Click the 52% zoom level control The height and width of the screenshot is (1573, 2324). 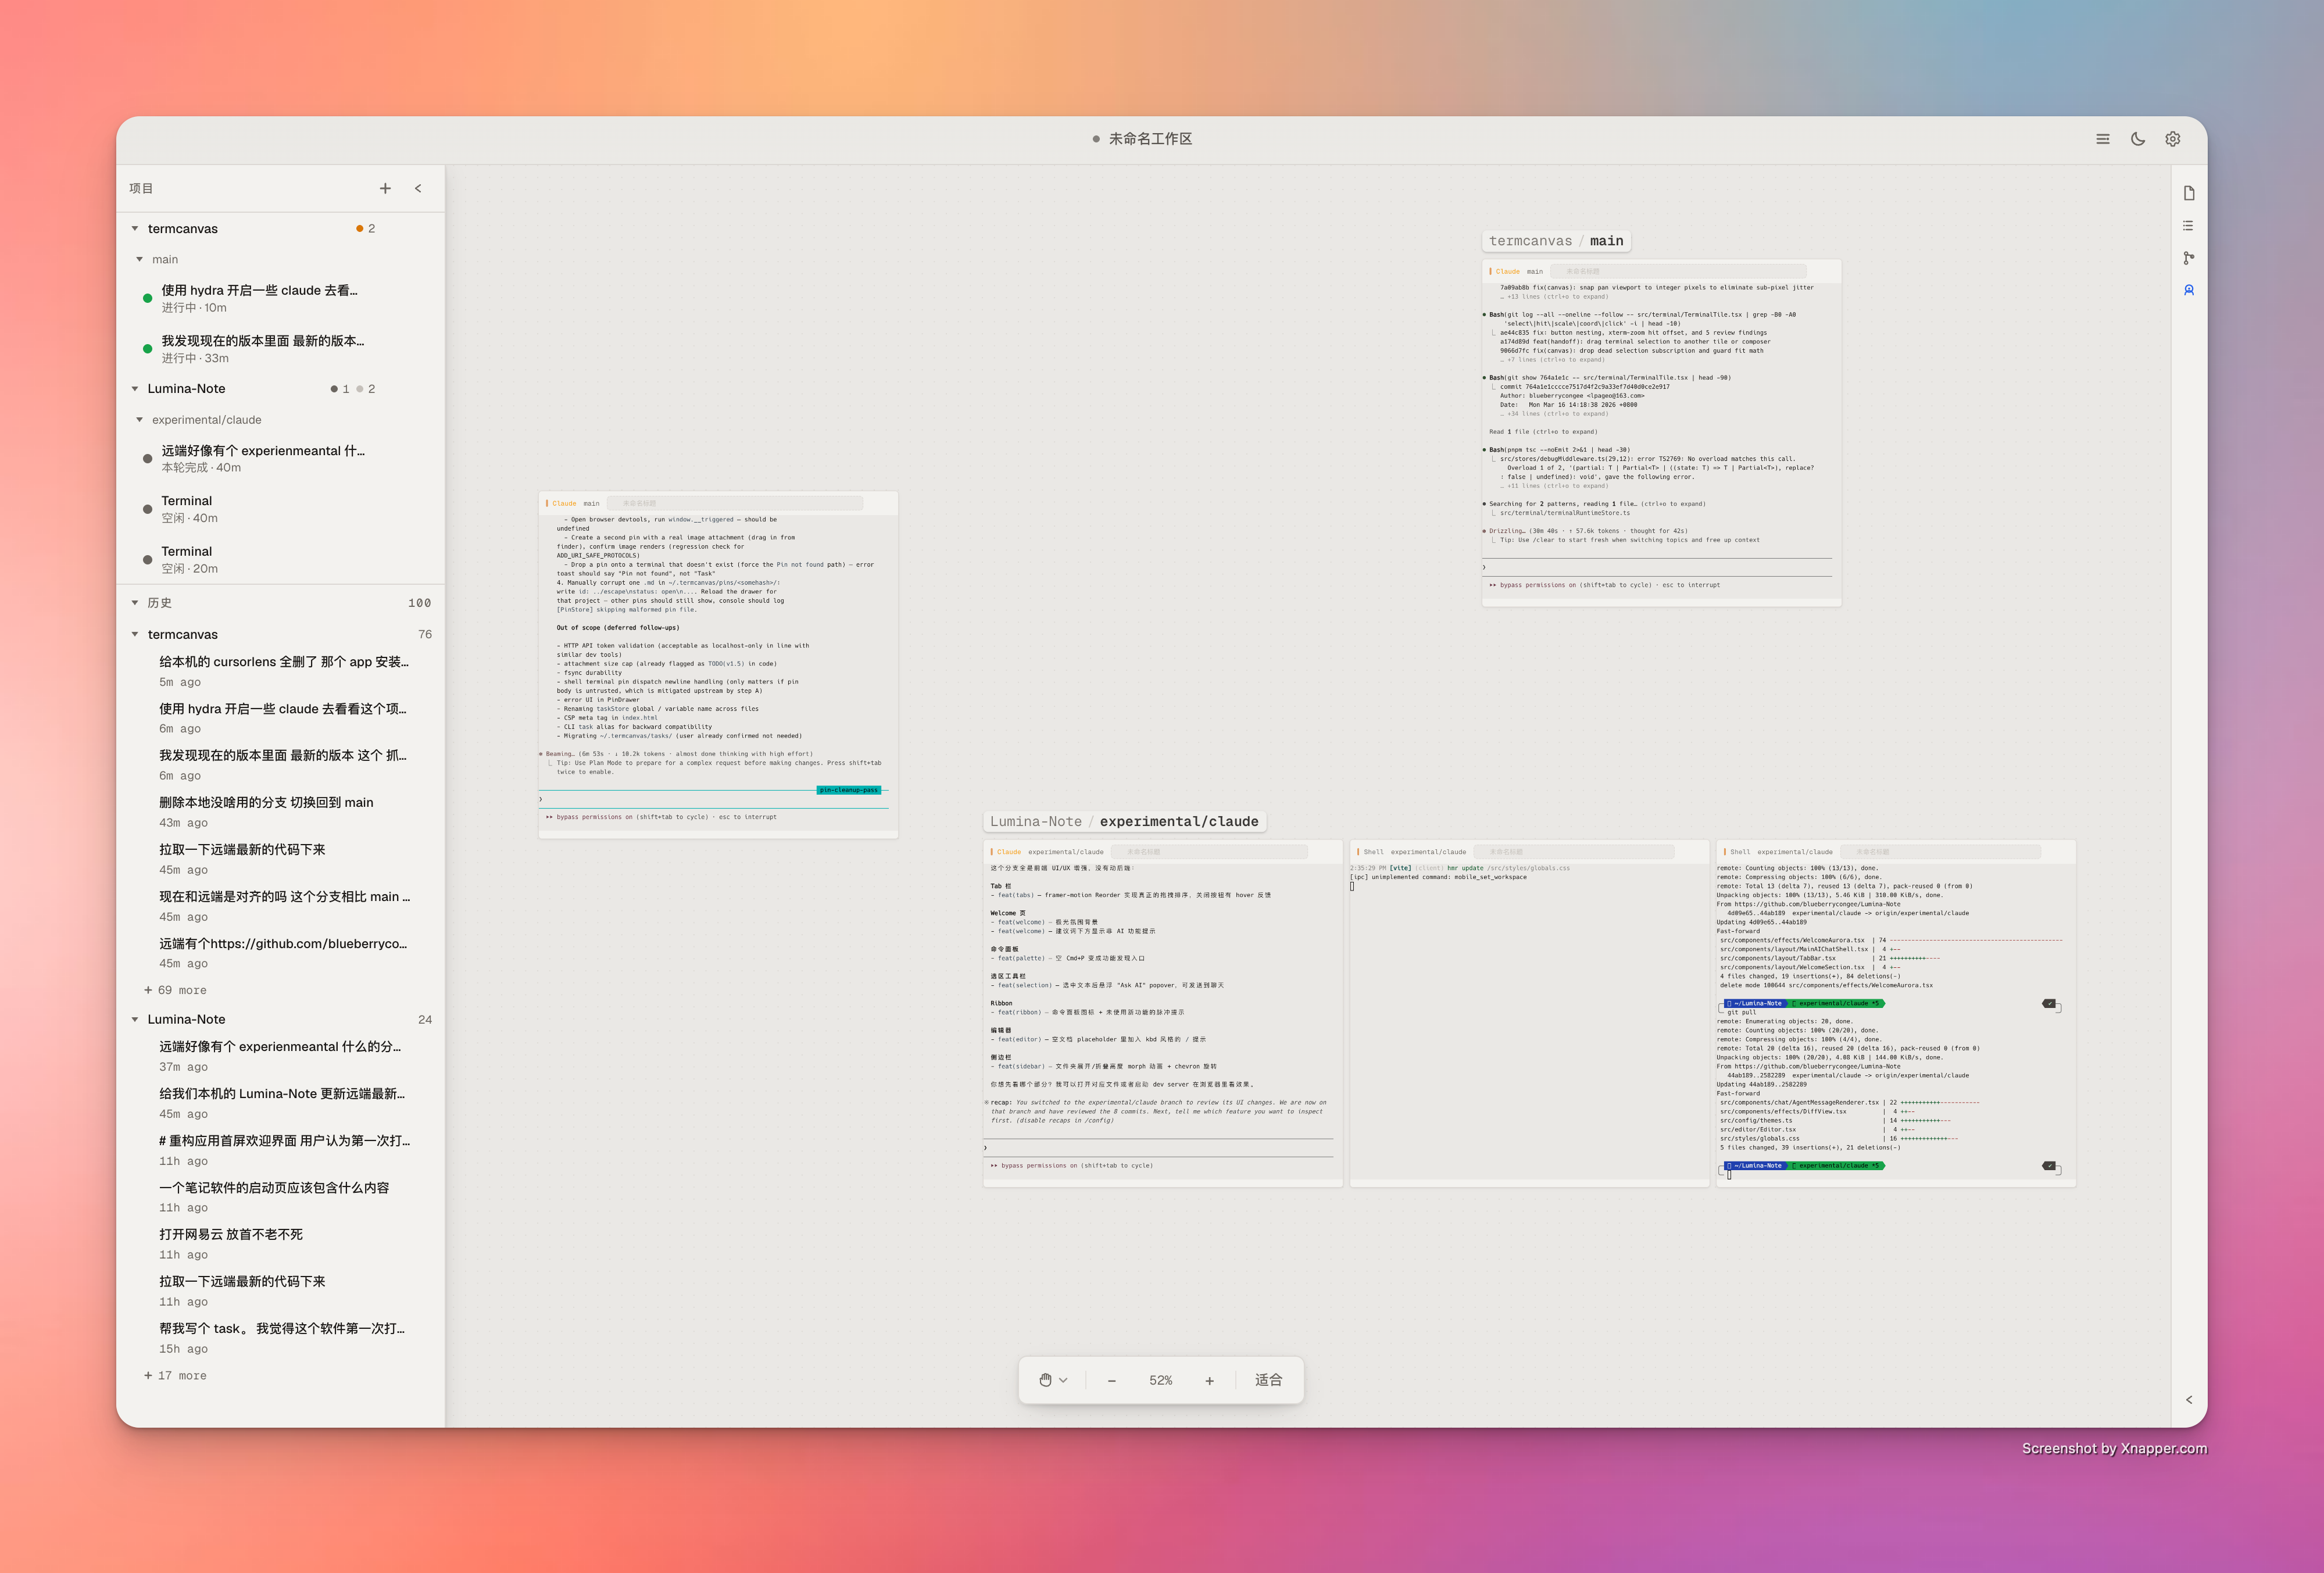point(1160,1380)
